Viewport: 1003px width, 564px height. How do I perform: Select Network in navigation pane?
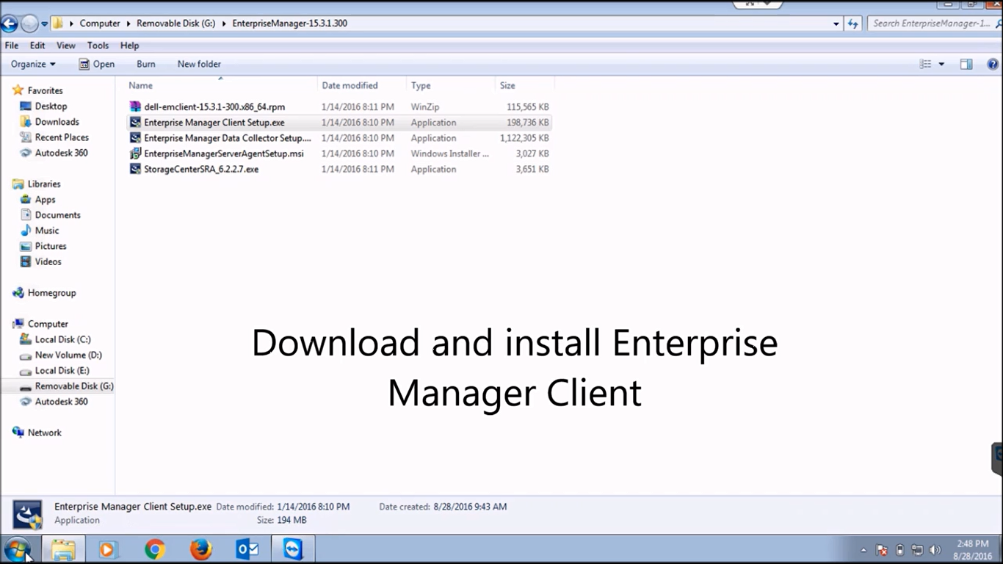pyautogui.click(x=44, y=433)
